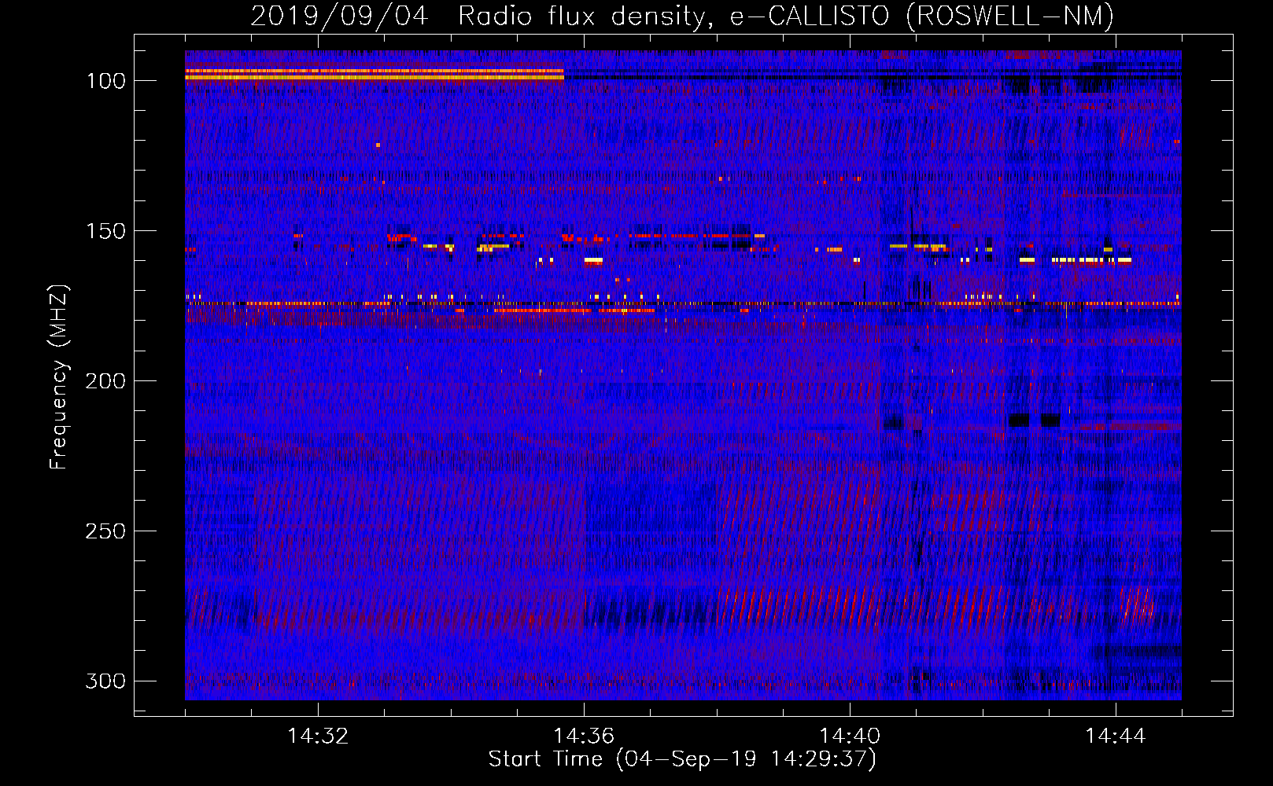1273x786 pixels.
Task: Click the 'Frequency (MHZ)' axis label
Action: click(59, 378)
